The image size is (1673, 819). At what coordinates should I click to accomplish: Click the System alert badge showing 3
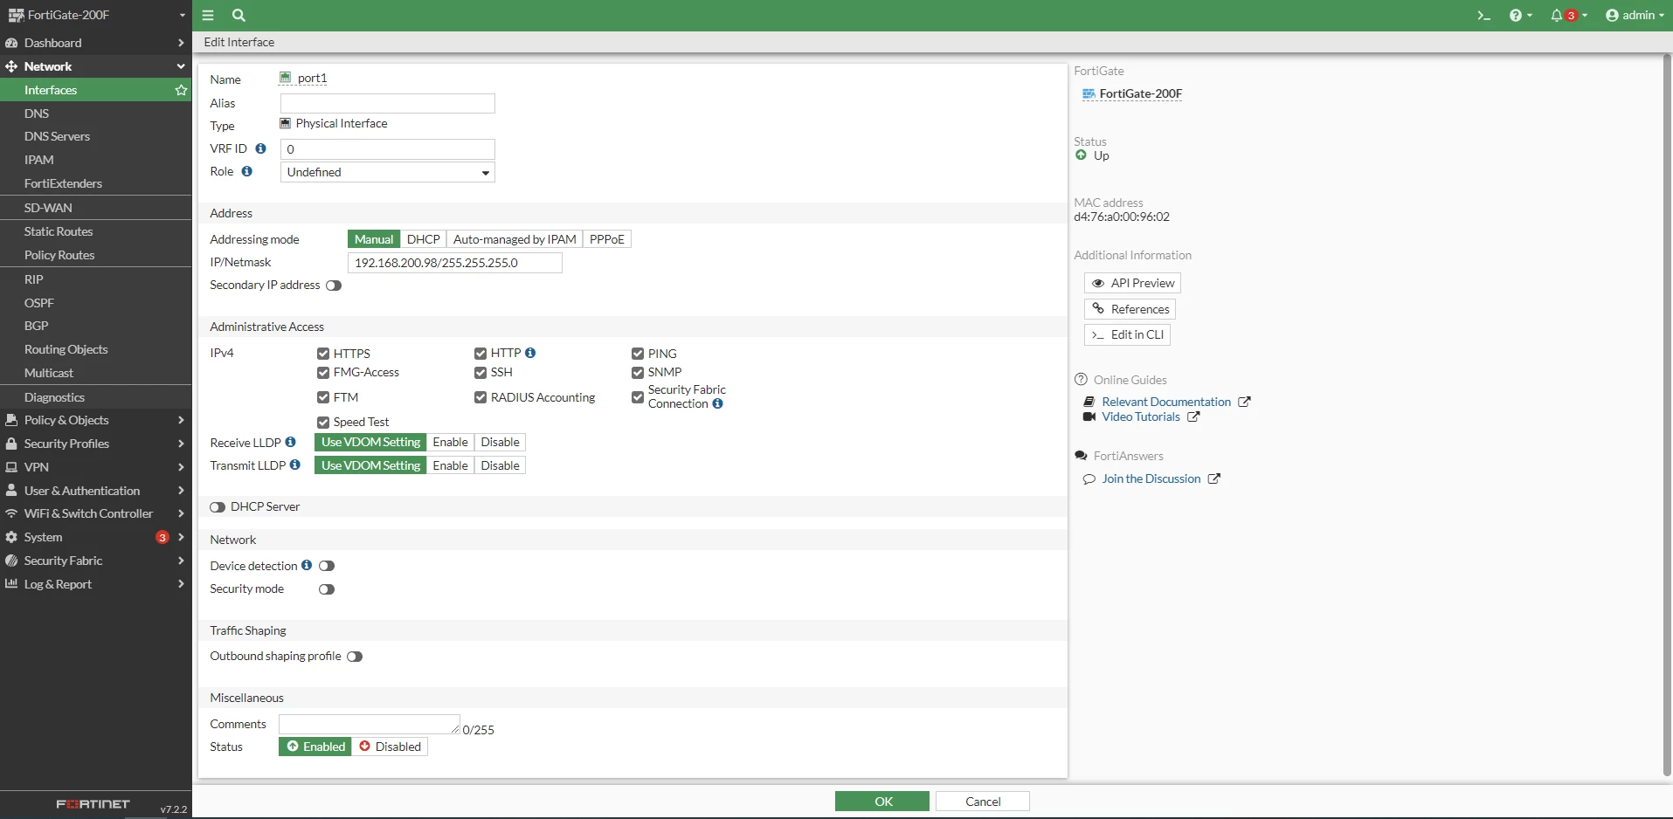(x=162, y=537)
